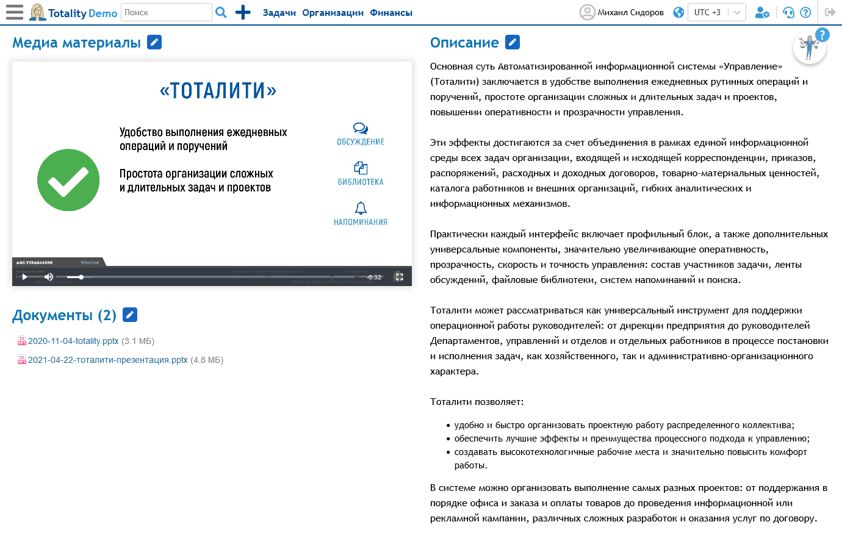The image size is (842, 544).
Task: Click the magnifying glass search icon
Action: click(x=221, y=12)
